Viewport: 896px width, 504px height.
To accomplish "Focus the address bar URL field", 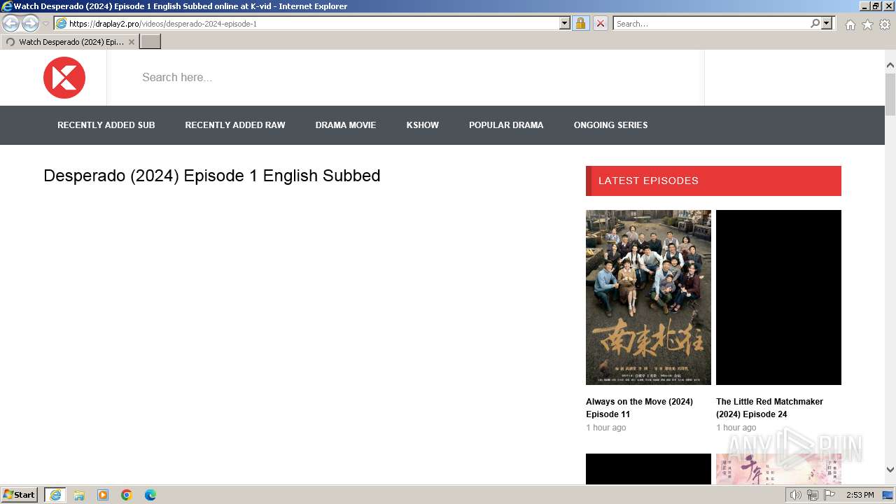I will click(x=313, y=24).
